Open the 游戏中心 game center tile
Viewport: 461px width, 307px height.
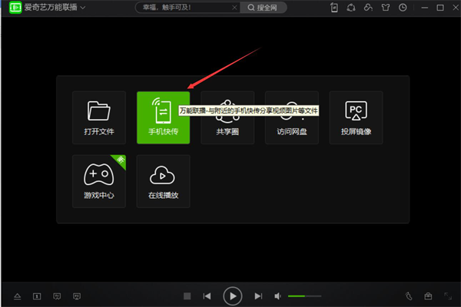point(99,181)
